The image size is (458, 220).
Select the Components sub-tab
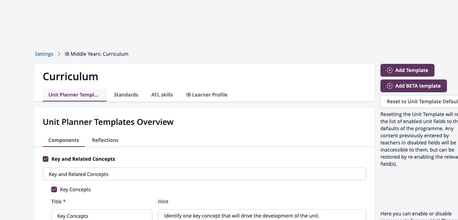click(x=64, y=140)
